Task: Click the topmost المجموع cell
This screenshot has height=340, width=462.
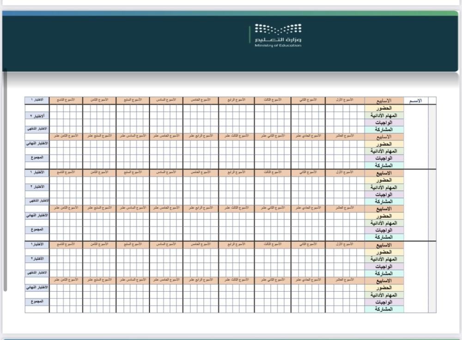Action: 37,157
